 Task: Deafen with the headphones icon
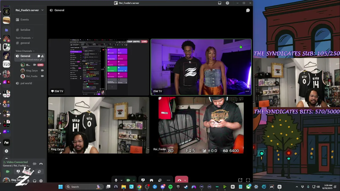[35, 181]
